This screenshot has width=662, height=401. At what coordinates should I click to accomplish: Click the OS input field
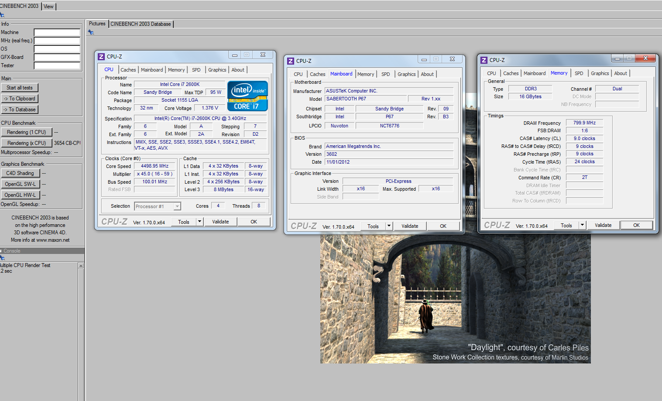(57, 49)
